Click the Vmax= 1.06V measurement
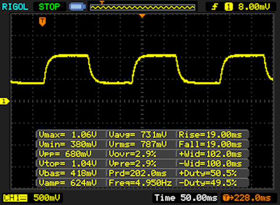Viewport: 280px width, 205px height. point(68,134)
